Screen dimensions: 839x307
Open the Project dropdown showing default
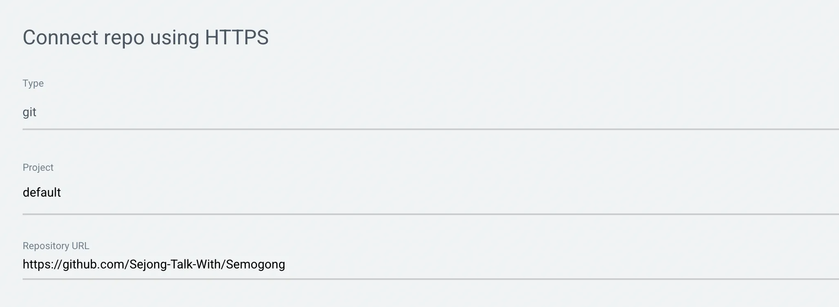click(410, 192)
